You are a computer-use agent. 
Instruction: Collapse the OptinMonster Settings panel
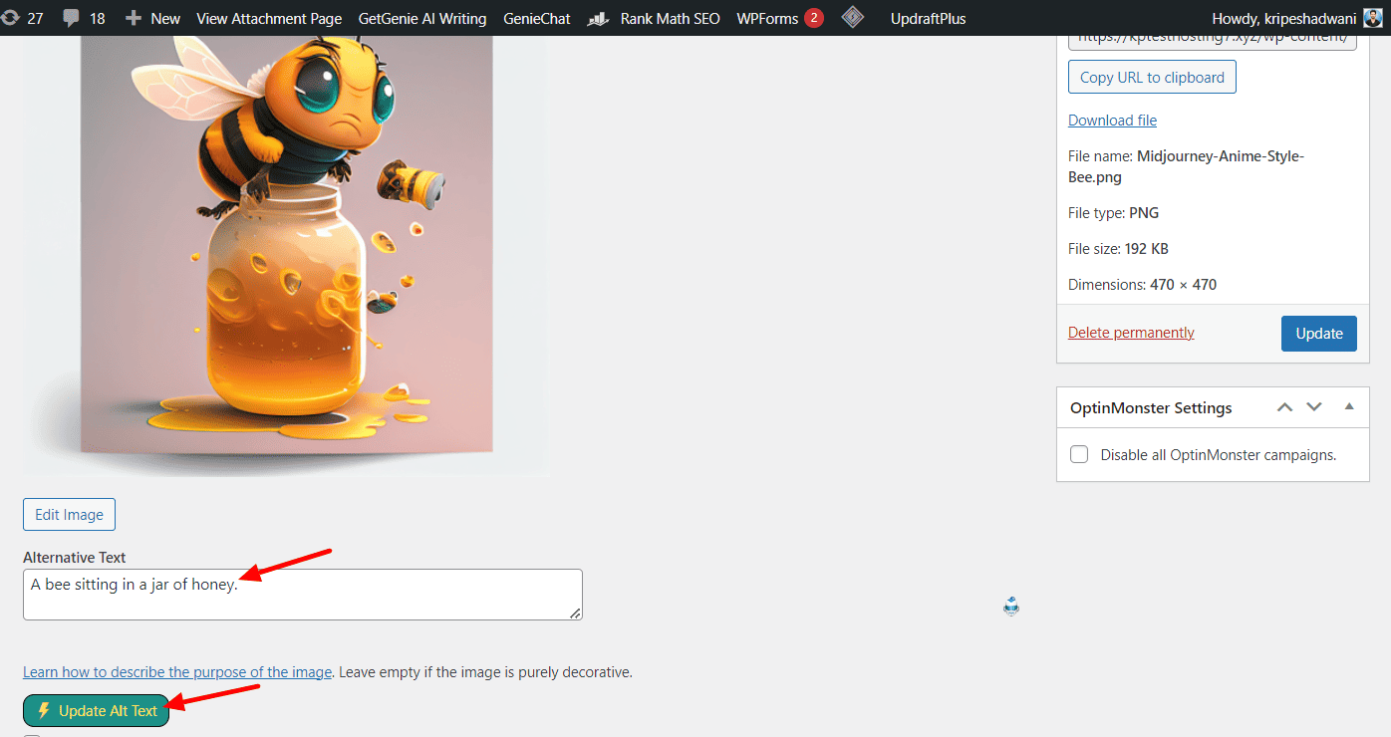point(1349,407)
